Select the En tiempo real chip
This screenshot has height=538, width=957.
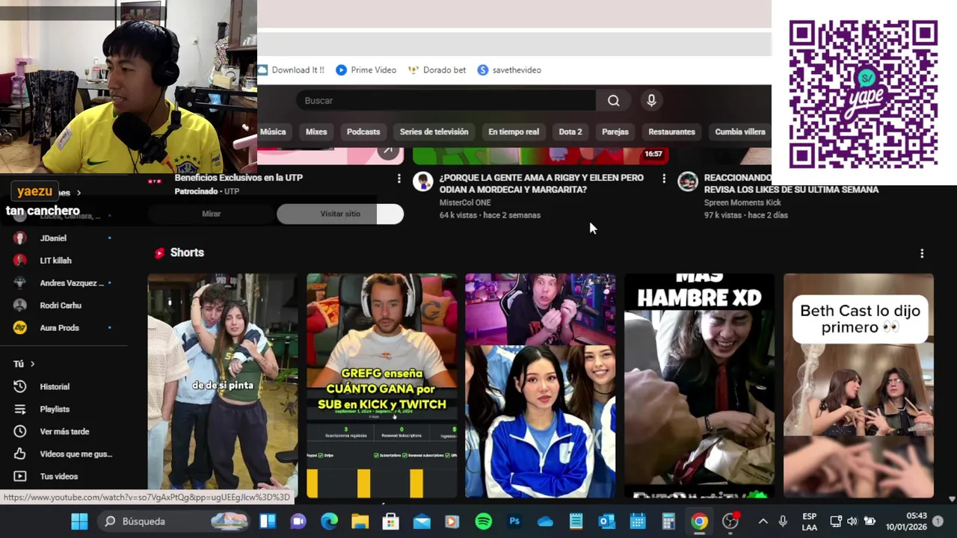(x=514, y=132)
